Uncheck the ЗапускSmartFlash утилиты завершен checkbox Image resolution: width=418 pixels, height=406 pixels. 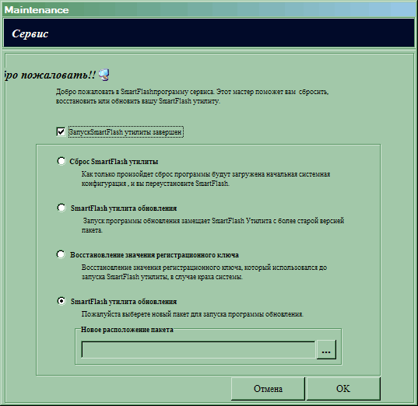click(61, 131)
